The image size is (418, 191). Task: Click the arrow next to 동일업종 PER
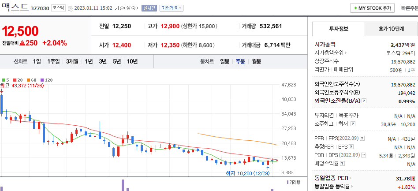(x=350, y=178)
